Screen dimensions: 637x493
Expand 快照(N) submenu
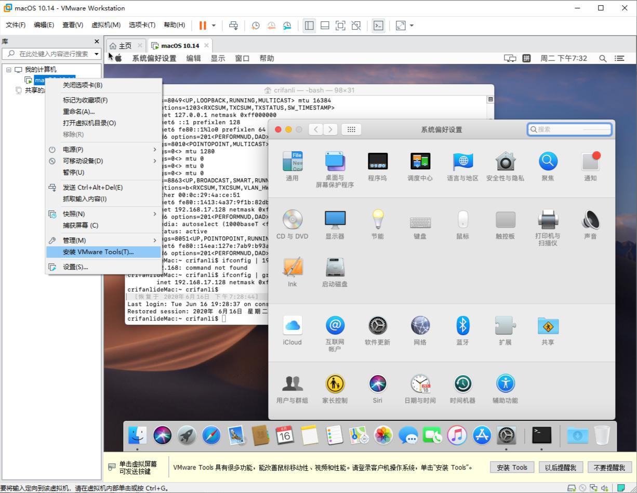click(x=103, y=214)
